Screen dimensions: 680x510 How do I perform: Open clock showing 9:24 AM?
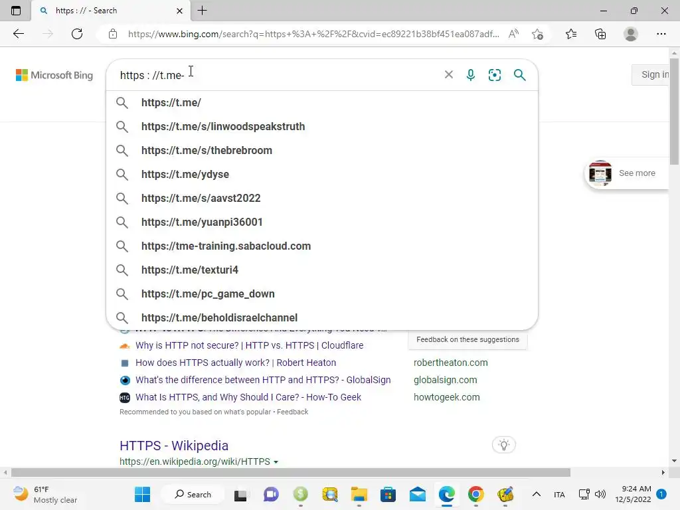pos(633,494)
